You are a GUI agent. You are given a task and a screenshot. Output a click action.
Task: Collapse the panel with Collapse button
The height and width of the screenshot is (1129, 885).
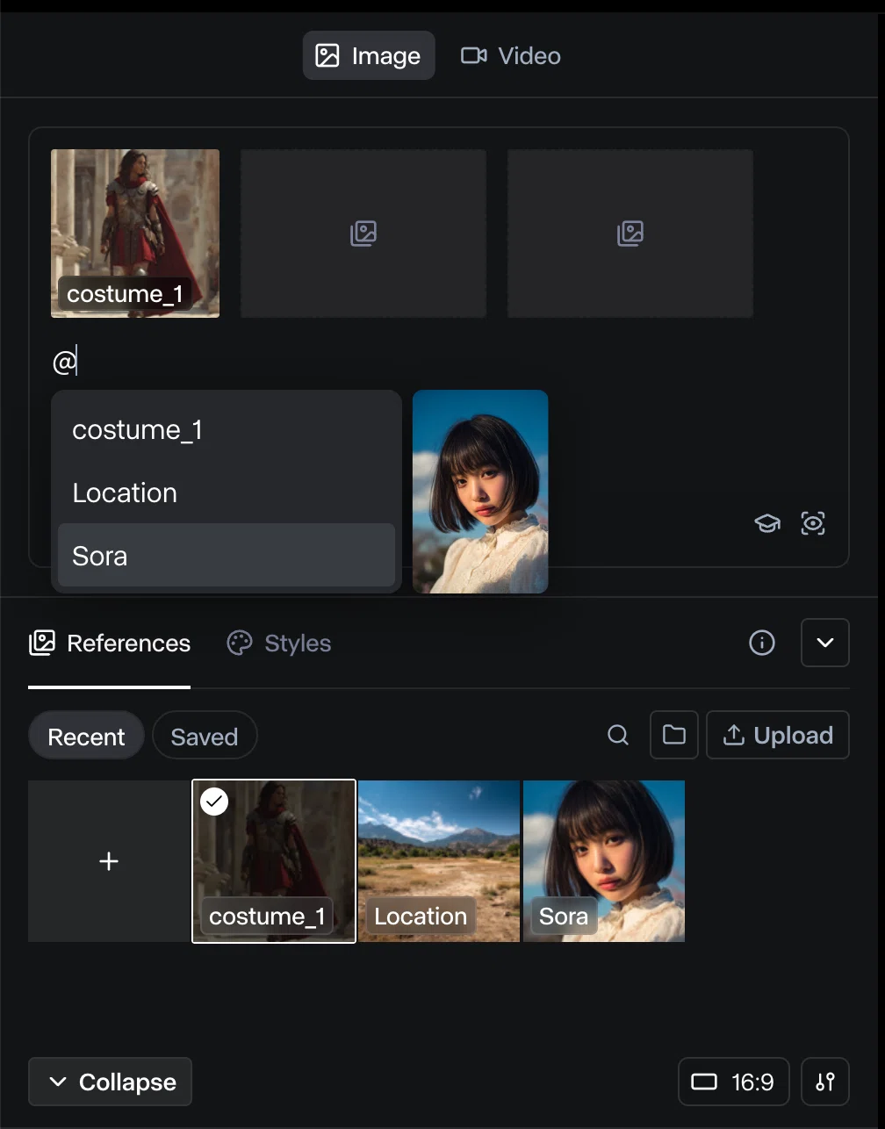[x=111, y=1082]
